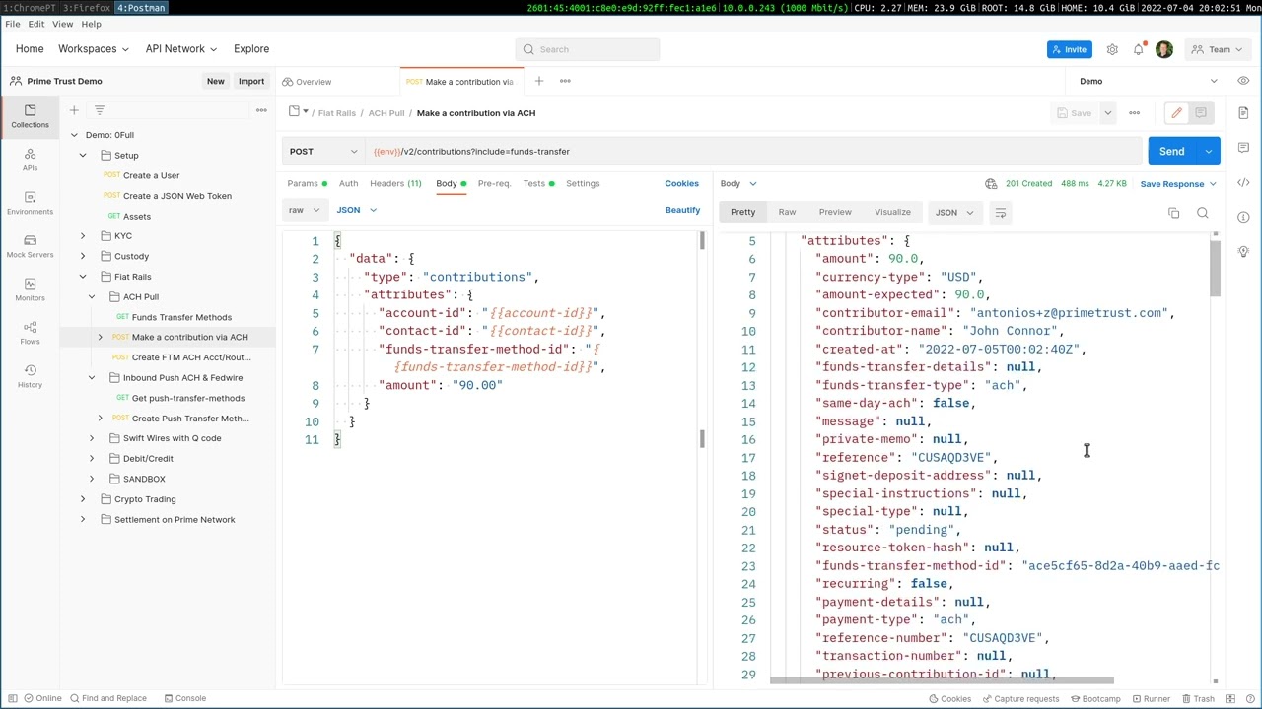Switch response view to Preview

coord(835,213)
